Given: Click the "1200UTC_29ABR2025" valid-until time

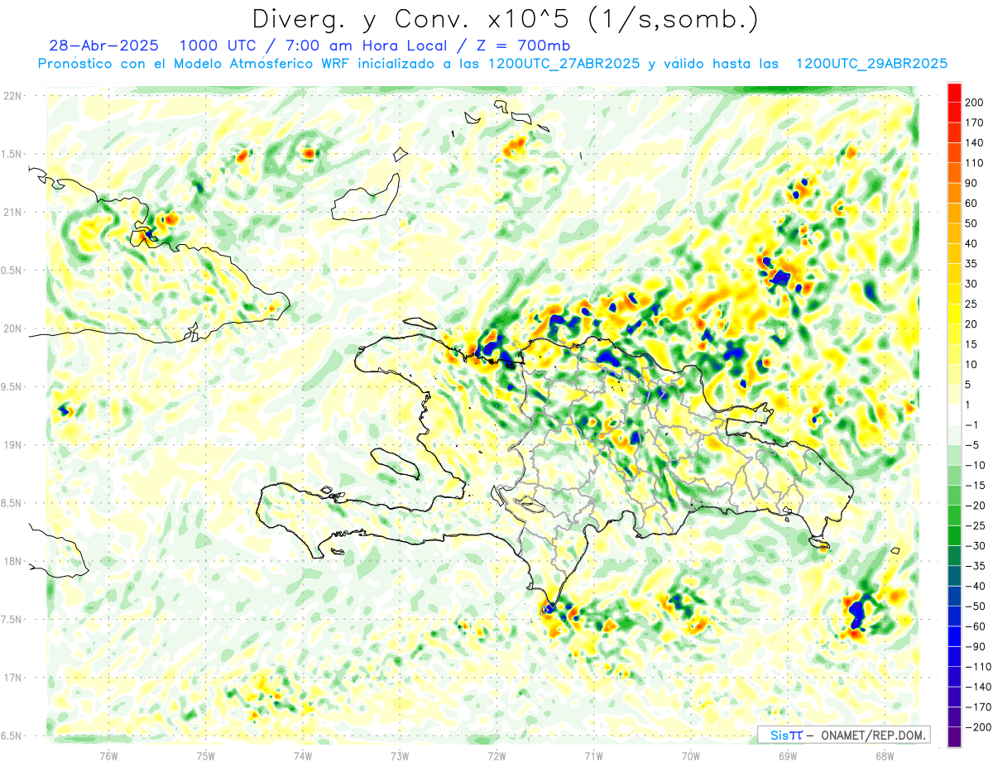Looking at the screenshot, I should pyautogui.click(x=871, y=64).
